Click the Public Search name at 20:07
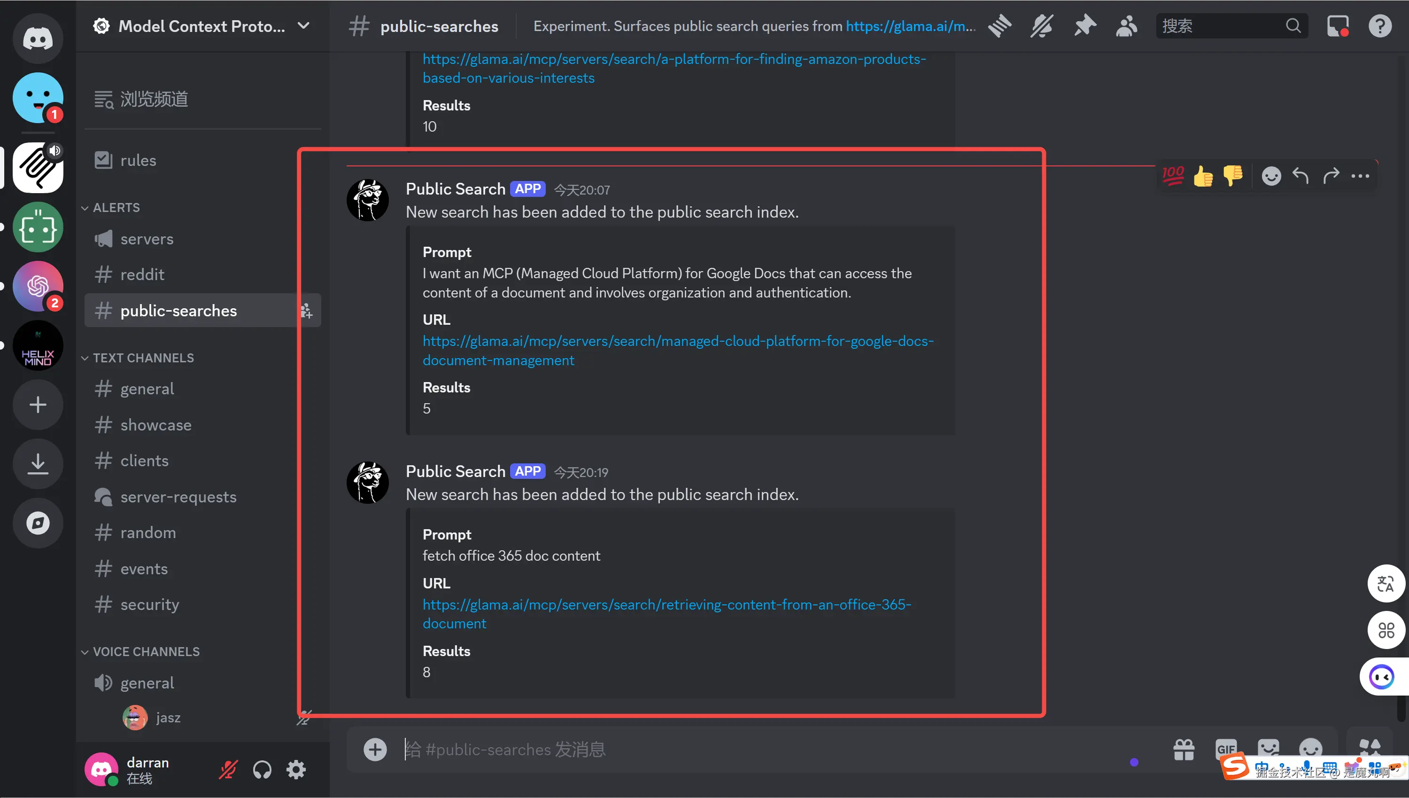This screenshot has width=1409, height=798. [x=455, y=189]
